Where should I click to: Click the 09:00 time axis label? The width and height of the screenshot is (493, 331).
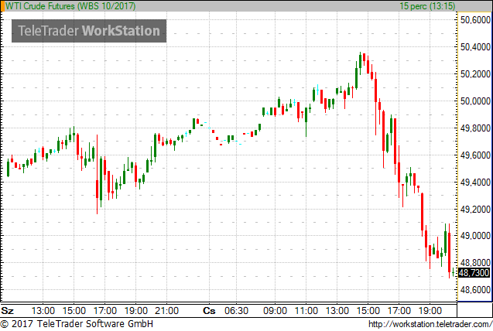coord(275,311)
